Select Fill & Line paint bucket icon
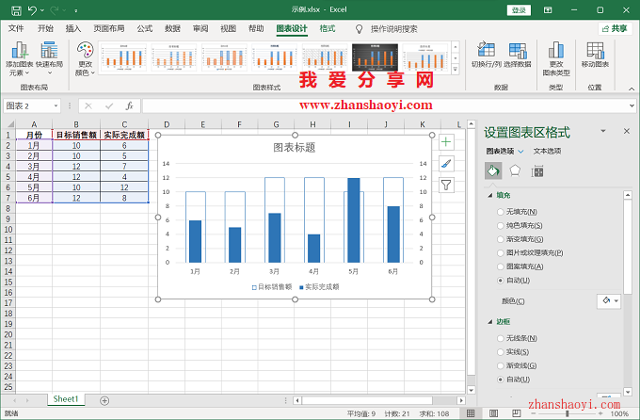 (493, 170)
